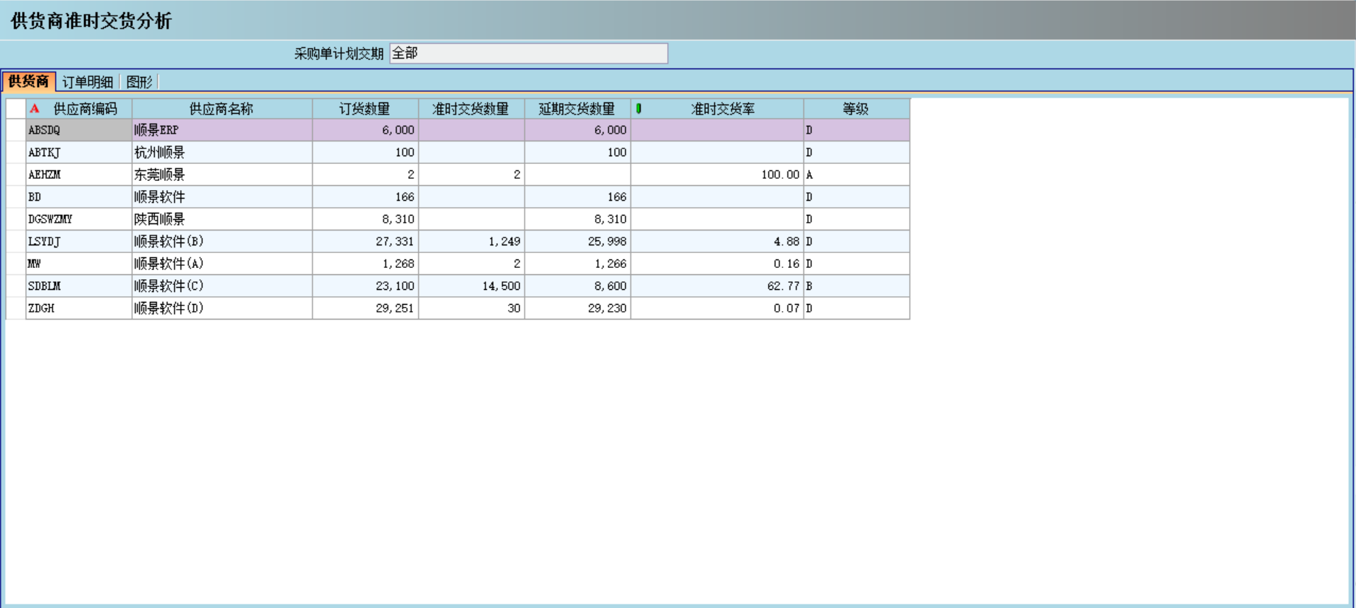Image resolution: width=1356 pixels, height=608 pixels.
Task: Click supplier name 顺景ERP
Action: (222, 130)
